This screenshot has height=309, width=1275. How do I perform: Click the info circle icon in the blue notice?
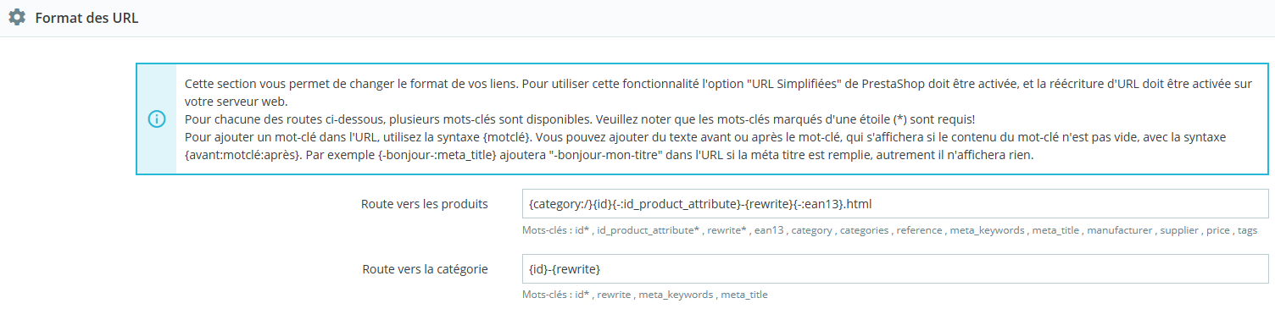coord(157,119)
